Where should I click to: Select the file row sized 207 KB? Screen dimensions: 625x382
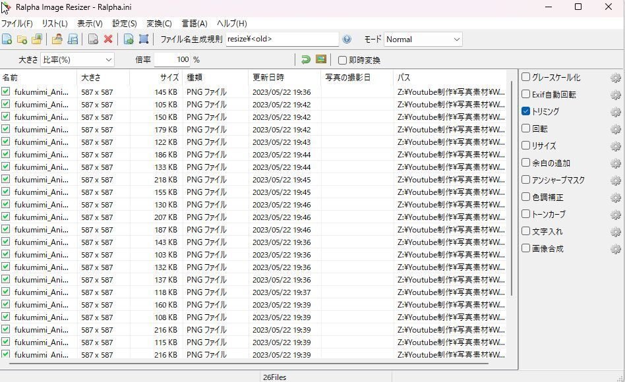pyautogui.click(x=254, y=217)
